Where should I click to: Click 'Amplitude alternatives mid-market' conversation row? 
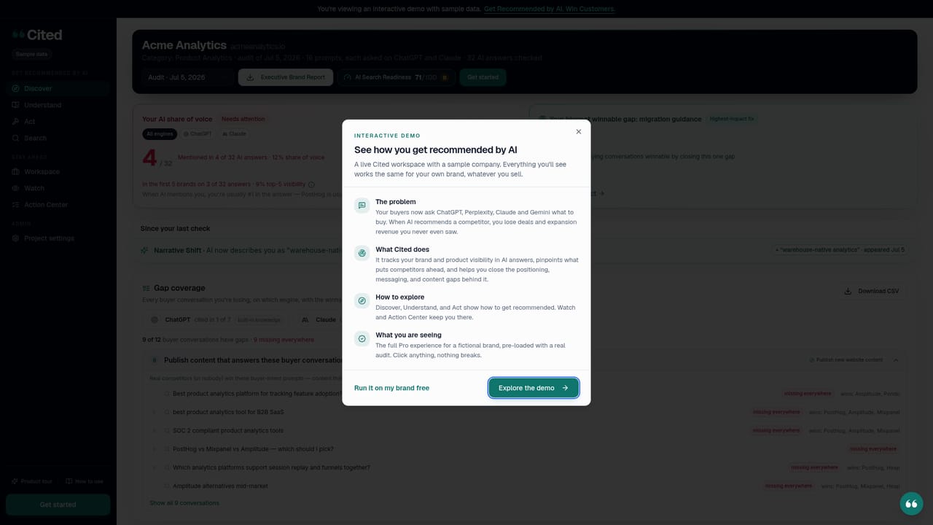pyautogui.click(x=525, y=486)
